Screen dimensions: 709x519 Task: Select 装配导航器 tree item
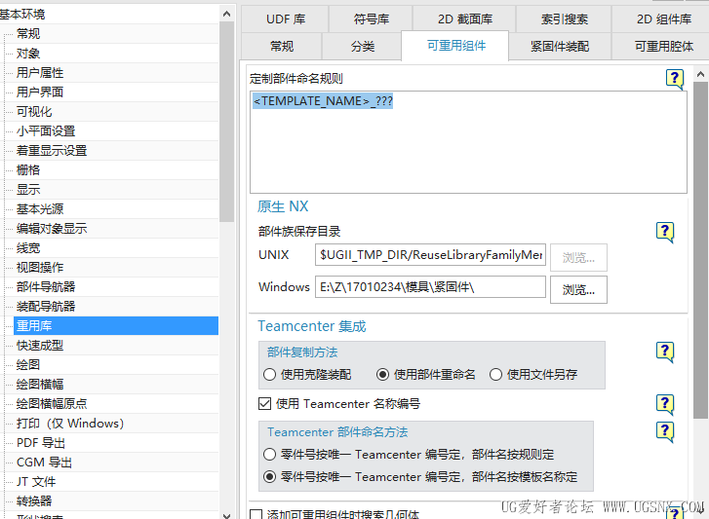46,307
